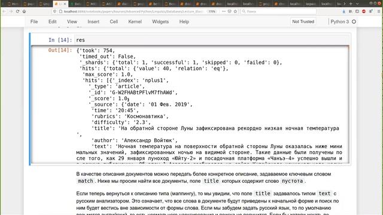Viewport: 383px width, 215px height.
Task: Click the search magnifier icon
Action: point(244,11)
